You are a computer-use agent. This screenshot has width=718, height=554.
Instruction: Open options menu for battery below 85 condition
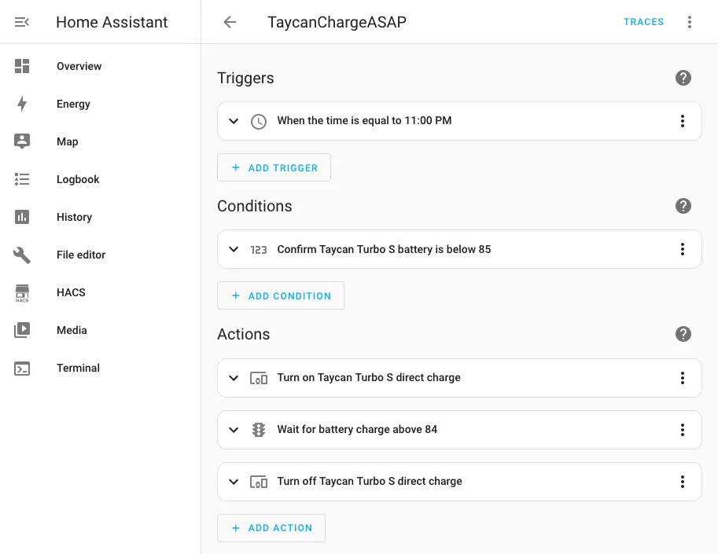pyautogui.click(x=683, y=249)
